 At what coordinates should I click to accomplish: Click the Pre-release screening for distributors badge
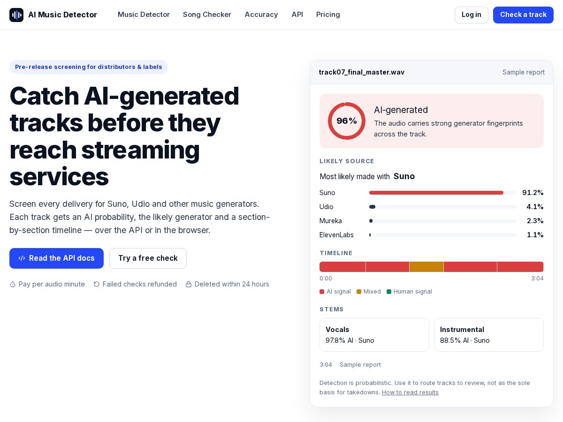89,67
